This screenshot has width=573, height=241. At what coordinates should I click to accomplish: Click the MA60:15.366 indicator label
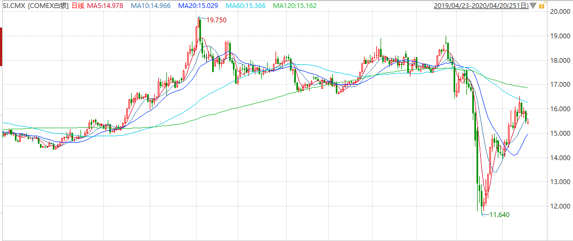click(245, 6)
